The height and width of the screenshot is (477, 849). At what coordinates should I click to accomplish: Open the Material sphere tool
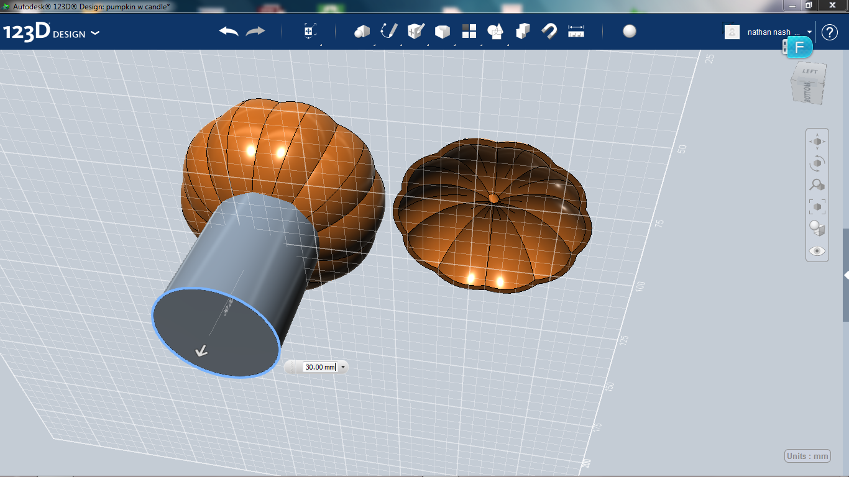point(630,31)
